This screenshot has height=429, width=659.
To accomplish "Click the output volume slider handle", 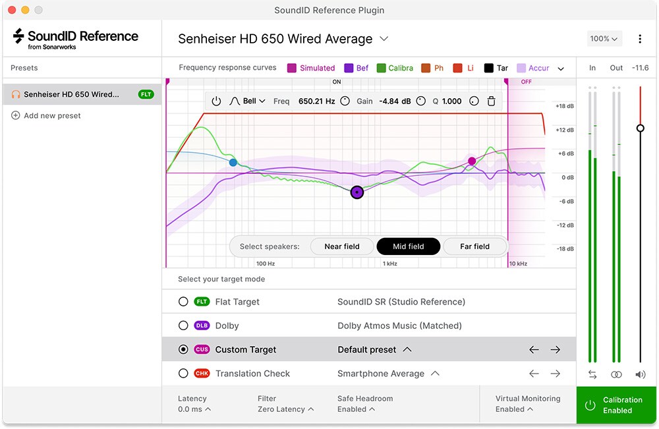I will click(640, 128).
